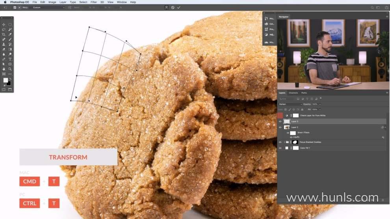Select the Lasso tool

[x=4, y=30]
